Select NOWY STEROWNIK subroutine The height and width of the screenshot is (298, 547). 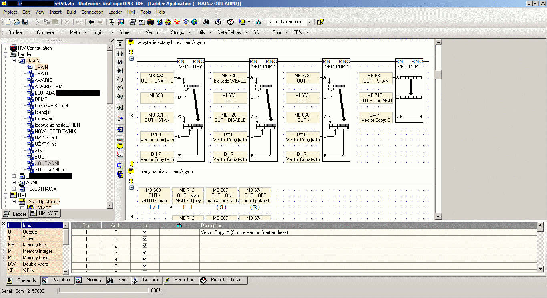(55, 131)
